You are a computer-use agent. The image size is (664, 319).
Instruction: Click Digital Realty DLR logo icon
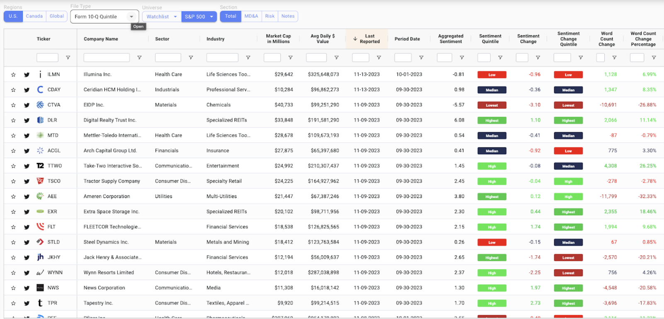[40, 120]
